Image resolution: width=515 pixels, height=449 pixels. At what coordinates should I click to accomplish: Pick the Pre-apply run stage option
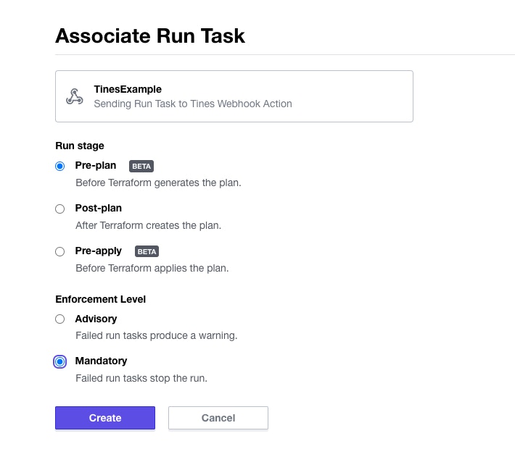[59, 251]
